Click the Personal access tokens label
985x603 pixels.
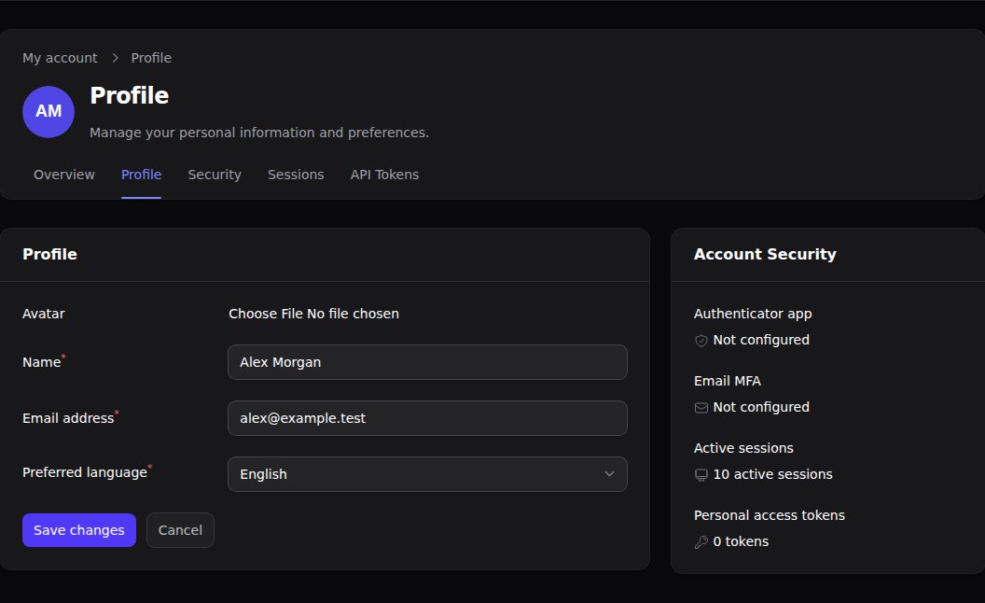coord(770,515)
